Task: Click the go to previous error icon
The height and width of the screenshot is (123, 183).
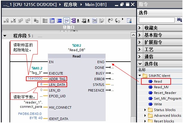Action: click(117, 21)
